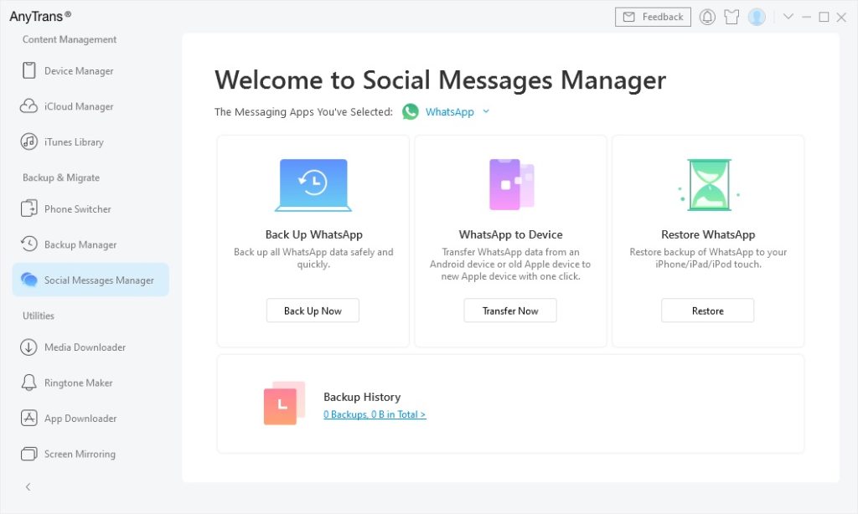Click the Utilities section label
The image size is (858, 514).
[39, 316]
